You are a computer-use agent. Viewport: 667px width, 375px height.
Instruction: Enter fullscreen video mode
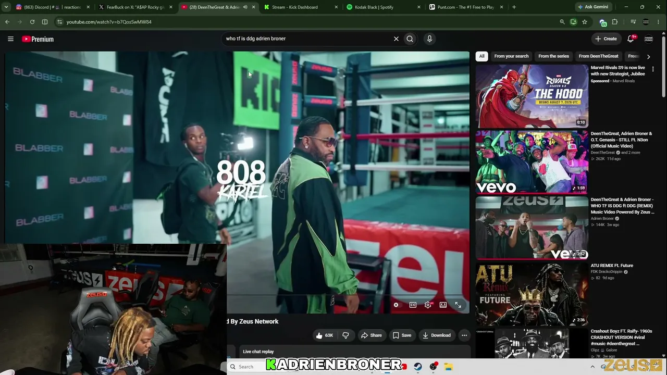[458, 305]
